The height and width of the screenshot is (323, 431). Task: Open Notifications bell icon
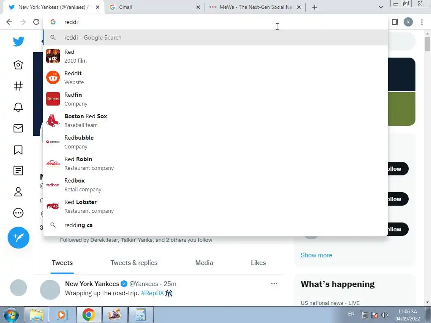tap(18, 107)
